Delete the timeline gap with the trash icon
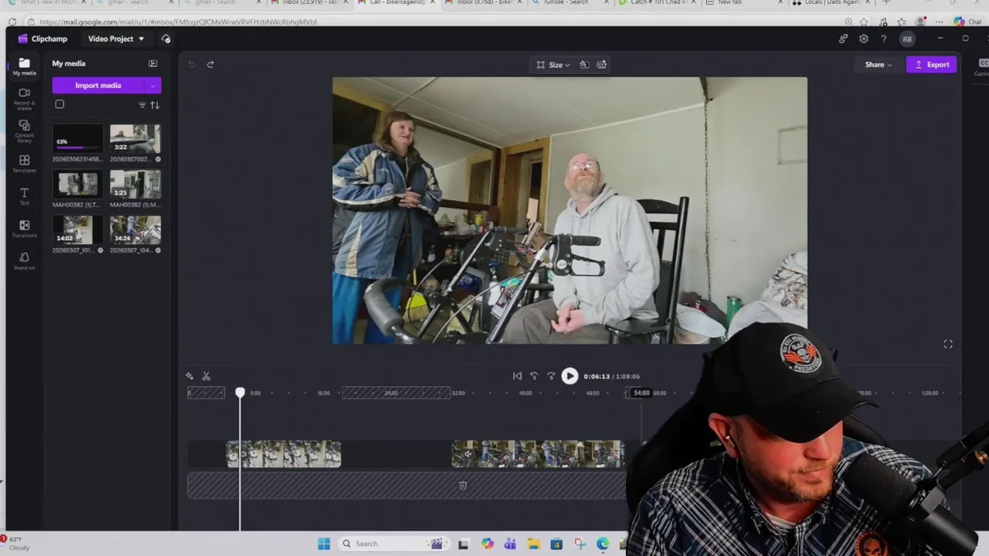The image size is (989, 556). pos(463,485)
